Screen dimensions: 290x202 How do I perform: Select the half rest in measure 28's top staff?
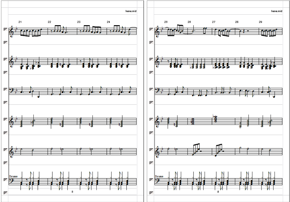(248, 31)
